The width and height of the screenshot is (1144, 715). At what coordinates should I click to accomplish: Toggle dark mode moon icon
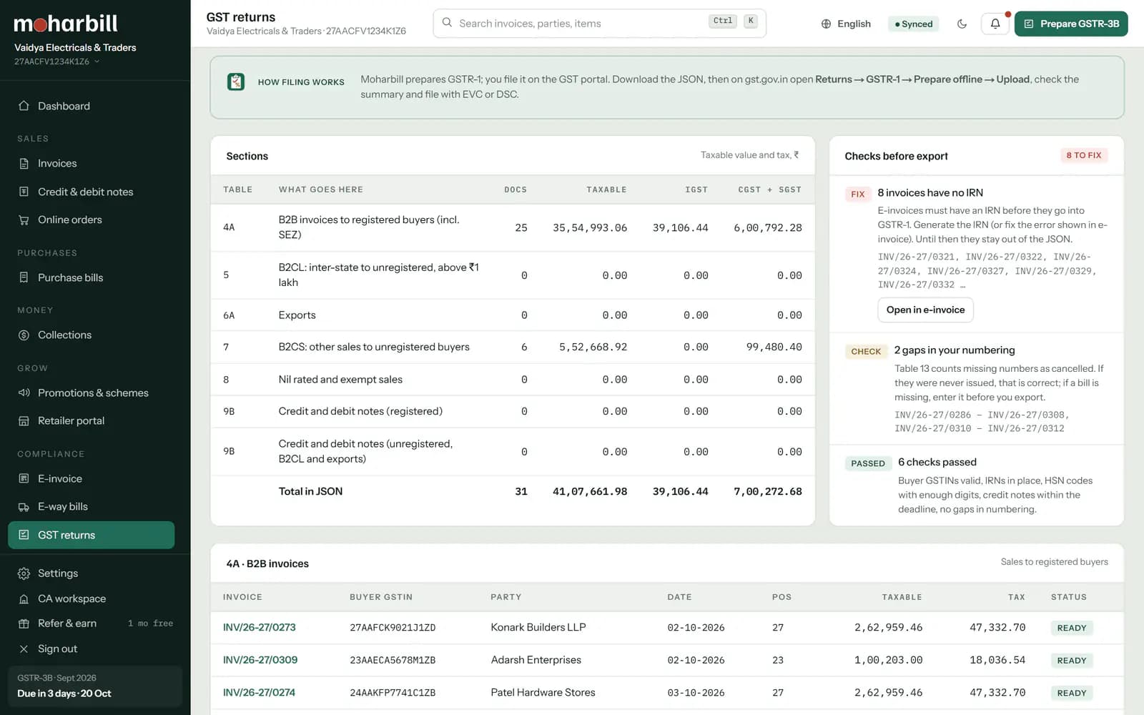click(962, 24)
